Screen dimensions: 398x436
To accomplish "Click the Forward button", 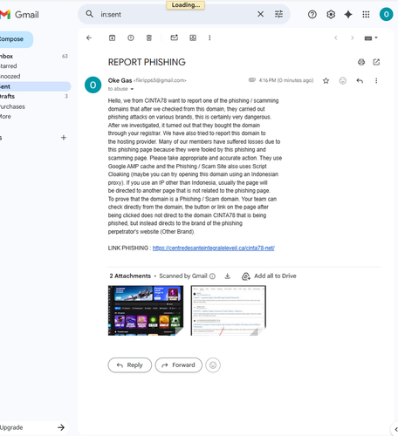I will pos(179,365).
